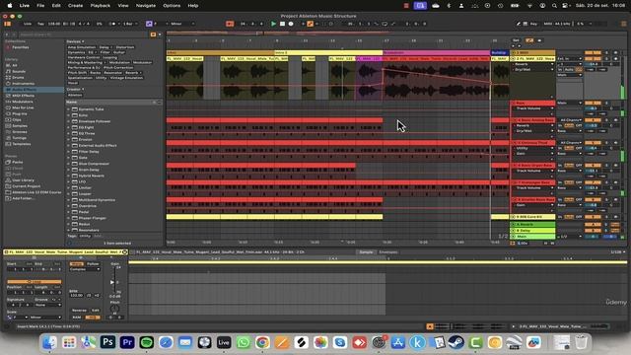Screen dimensions: 631x355
Task: Toggle the Follow button in clip view
Action: point(93,264)
